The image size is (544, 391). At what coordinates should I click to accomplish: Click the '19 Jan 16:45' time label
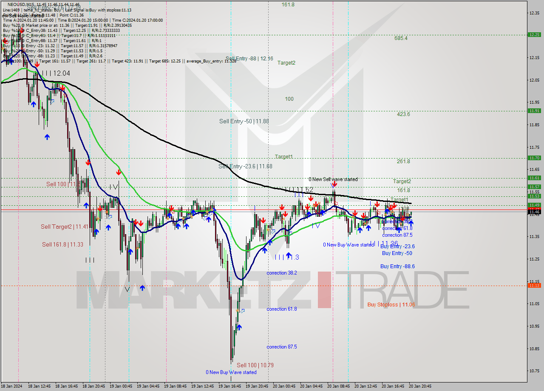pos(230,386)
